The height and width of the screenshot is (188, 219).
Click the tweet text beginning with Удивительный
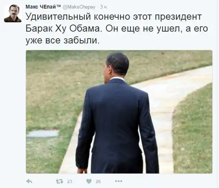[117, 29]
